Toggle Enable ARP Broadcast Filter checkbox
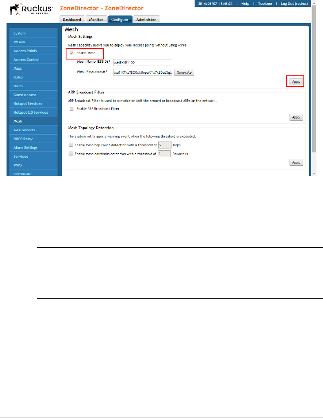323x418 pixels. [x=71, y=109]
